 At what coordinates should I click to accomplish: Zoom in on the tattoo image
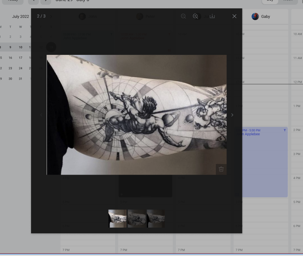point(195,16)
